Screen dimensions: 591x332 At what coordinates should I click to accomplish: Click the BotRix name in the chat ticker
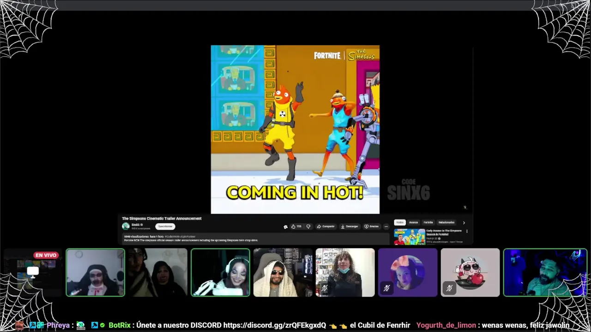click(119, 325)
